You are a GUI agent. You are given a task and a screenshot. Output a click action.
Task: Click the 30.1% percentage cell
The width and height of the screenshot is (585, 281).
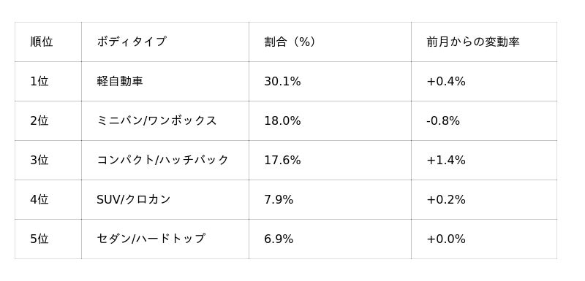coord(331,81)
